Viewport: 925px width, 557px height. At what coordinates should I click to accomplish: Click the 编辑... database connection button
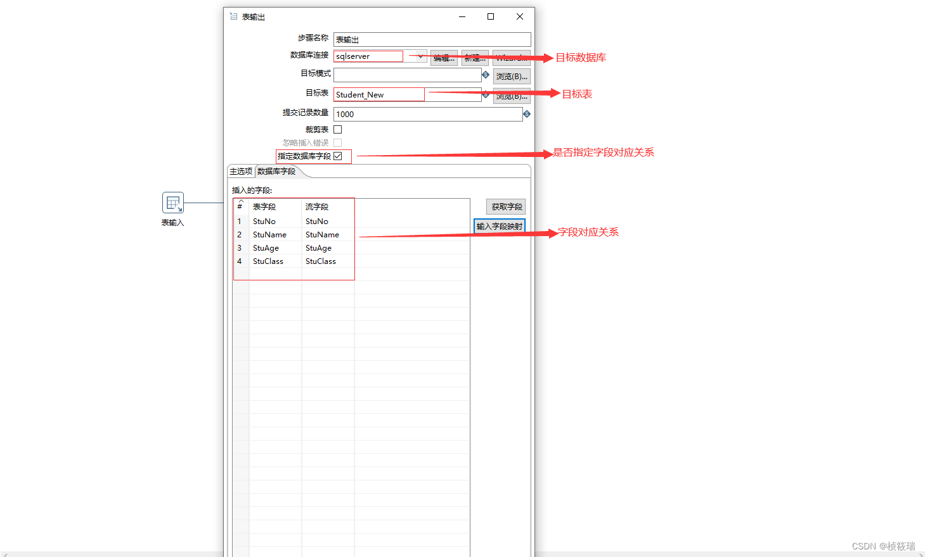[x=444, y=58]
